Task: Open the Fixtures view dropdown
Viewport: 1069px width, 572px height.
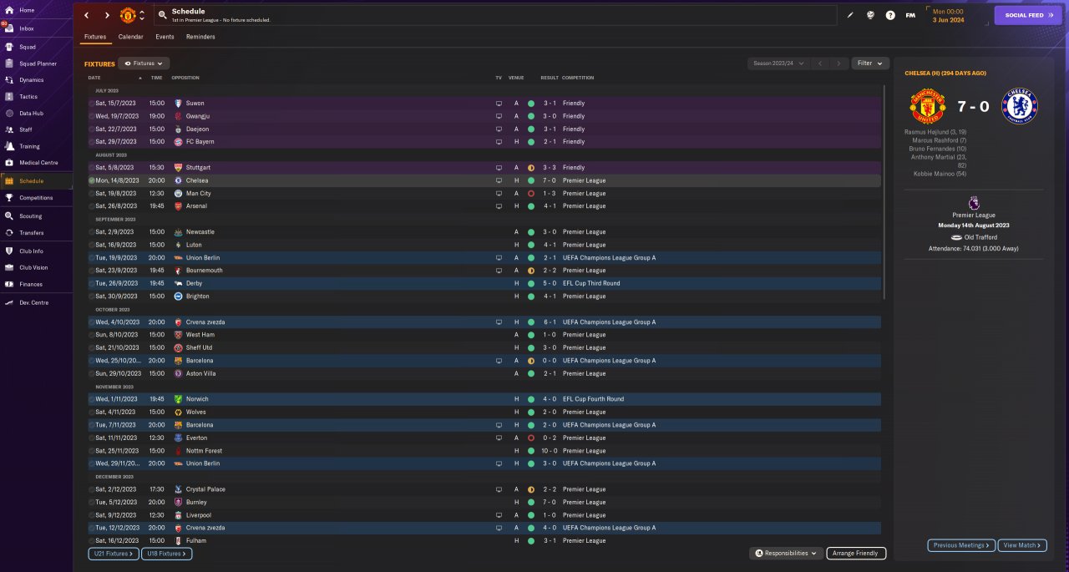Action: (x=144, y=63)
